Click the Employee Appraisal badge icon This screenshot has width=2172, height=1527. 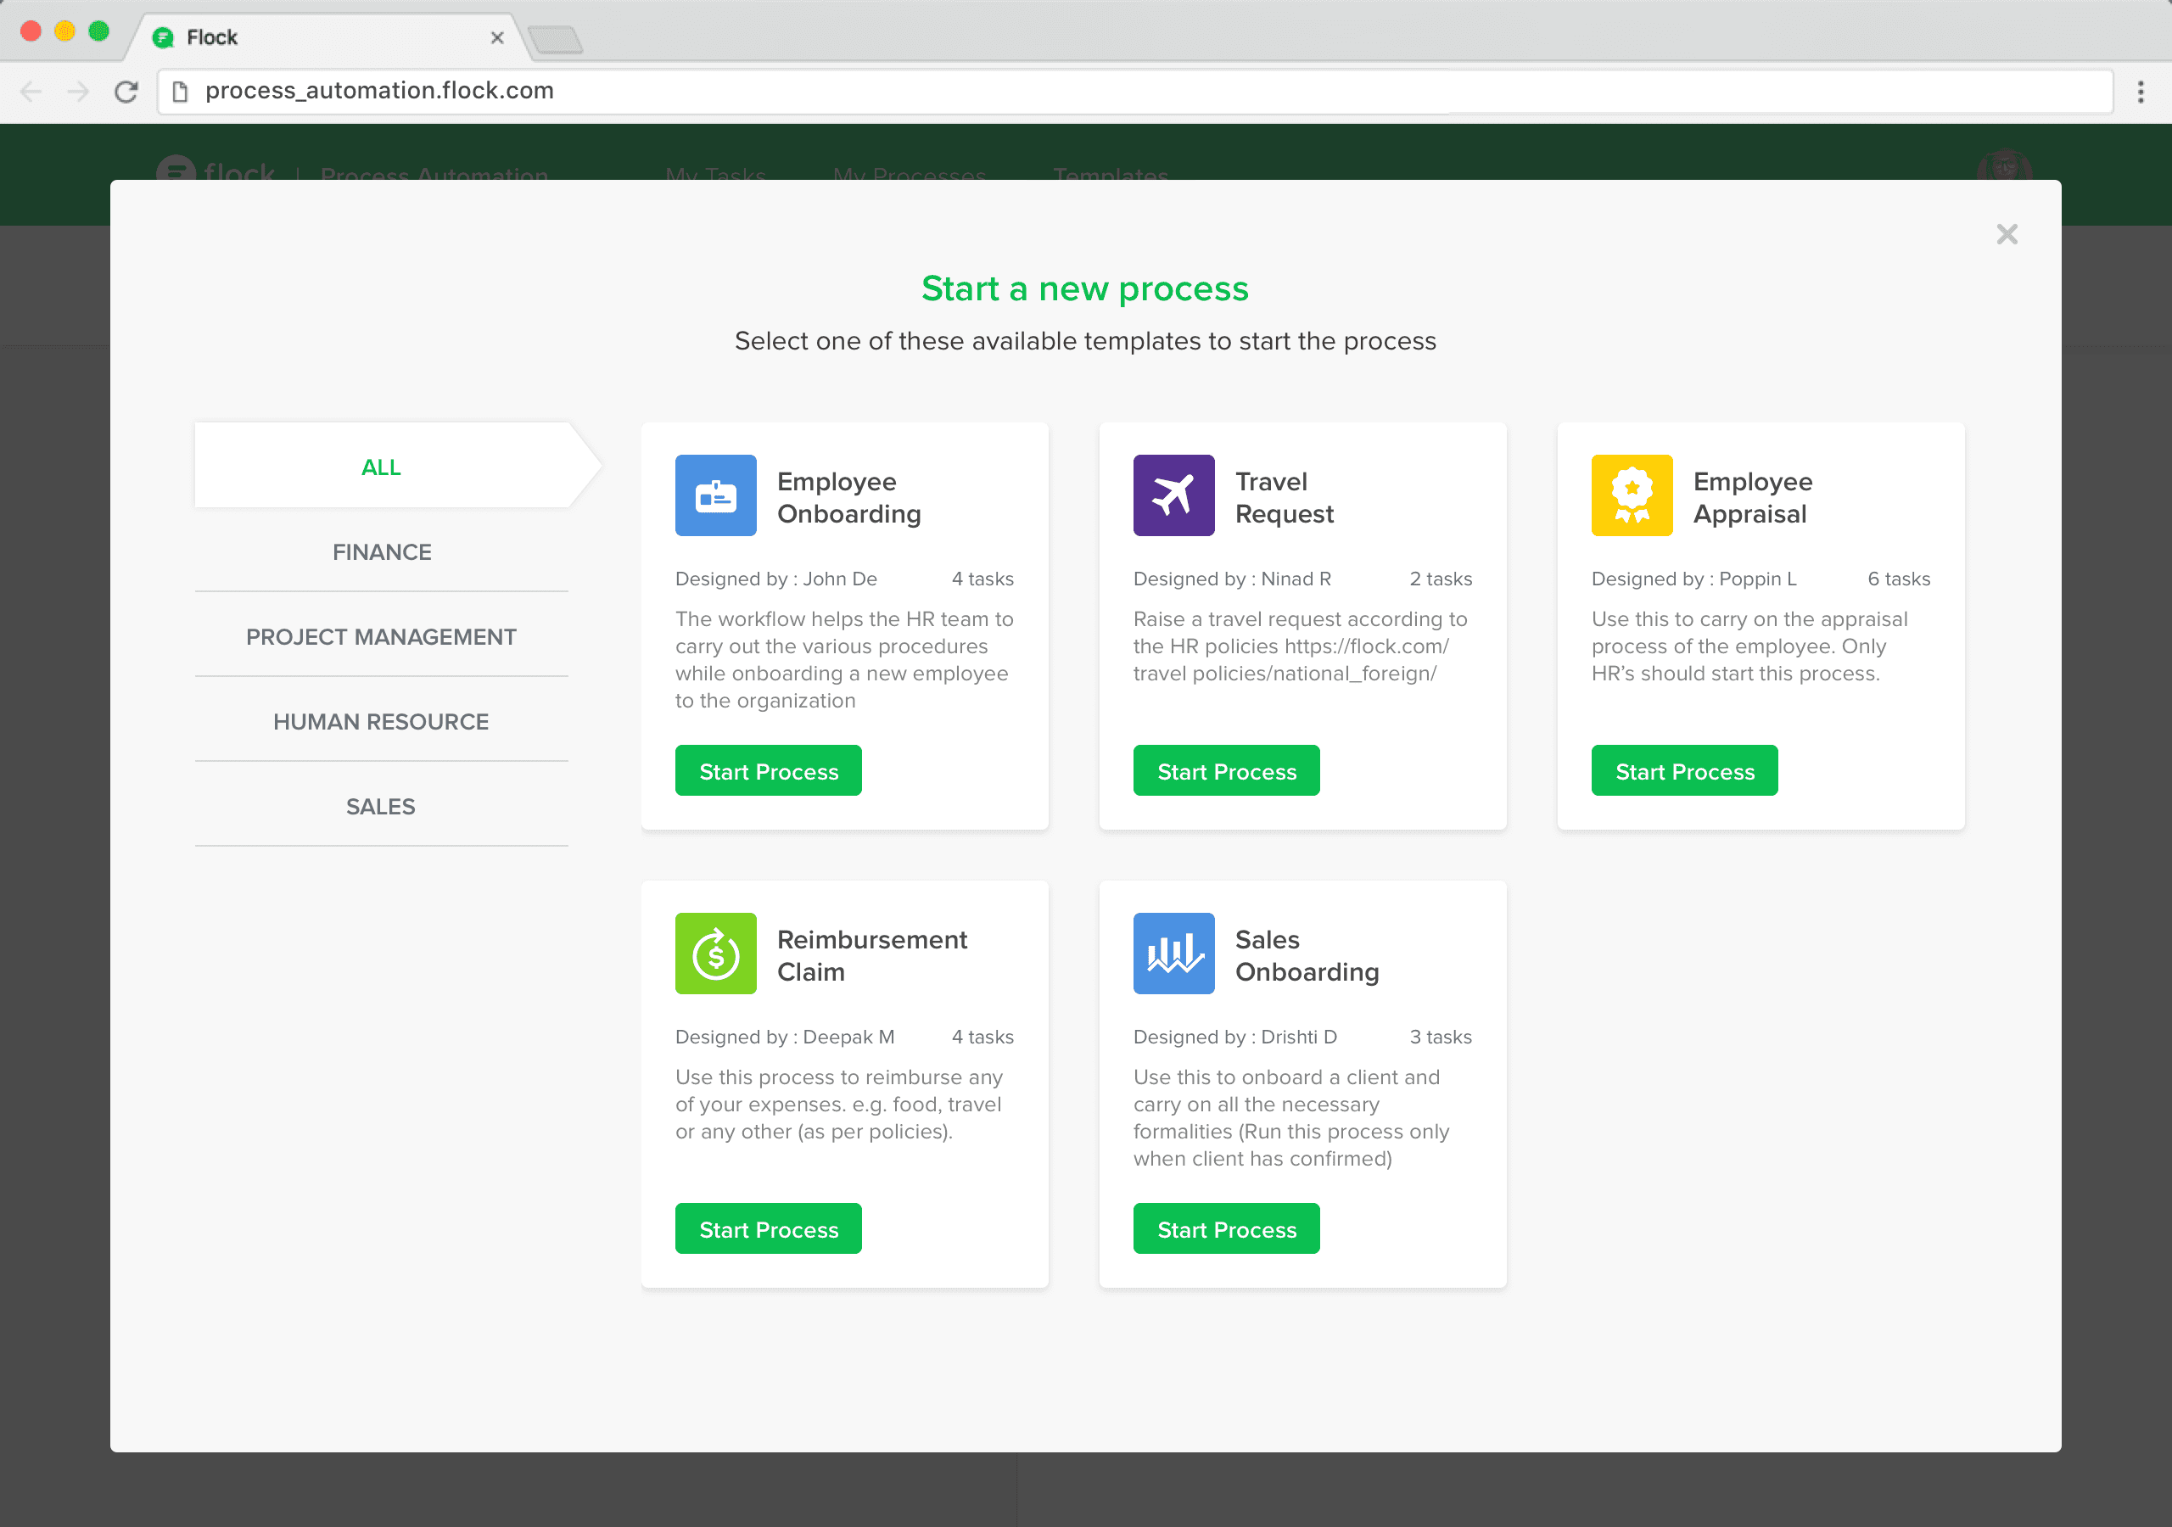click(x=1632, y=495)
